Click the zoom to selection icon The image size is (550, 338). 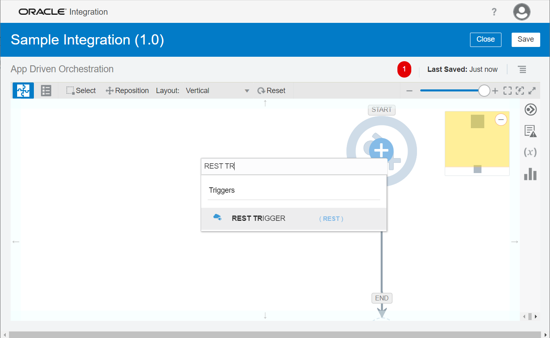(519, 91)
